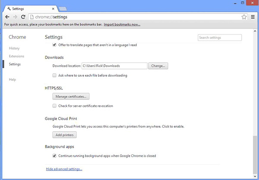Viewport: 259px width, 180px height.
Task: Click the HTTPS/SSL section heading
Action: tap(54, 88)
